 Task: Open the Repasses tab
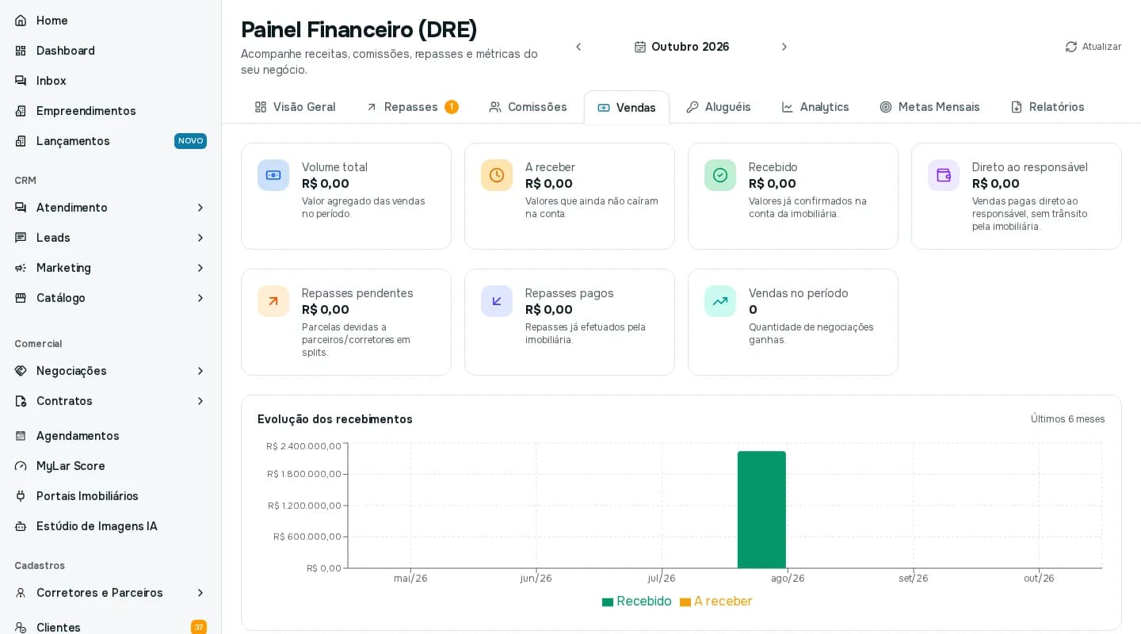coord(411,107)
